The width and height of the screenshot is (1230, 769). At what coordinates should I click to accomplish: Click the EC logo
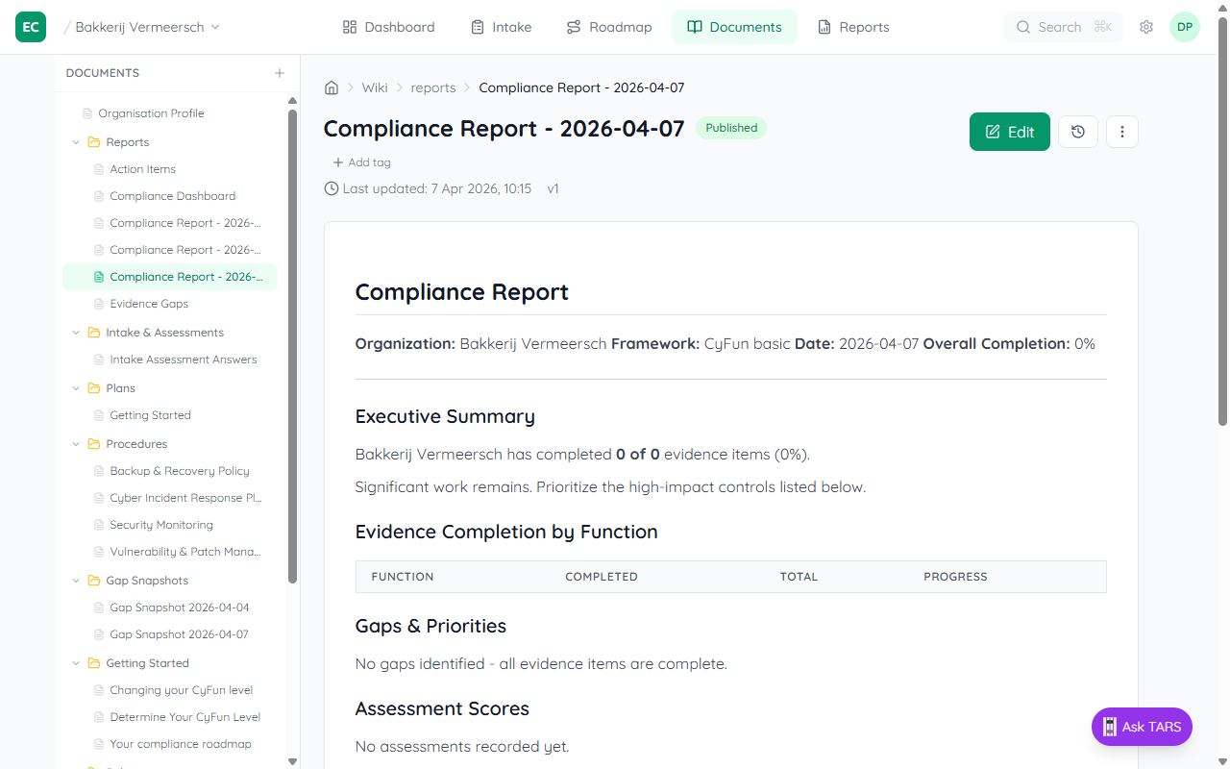tap(30, 27)
